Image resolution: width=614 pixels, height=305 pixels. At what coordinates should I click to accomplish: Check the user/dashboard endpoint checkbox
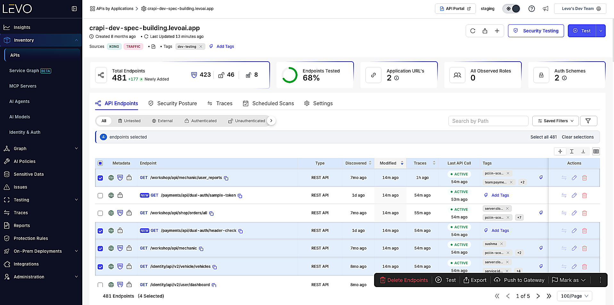pyautogui.click(x=100, y=285)
